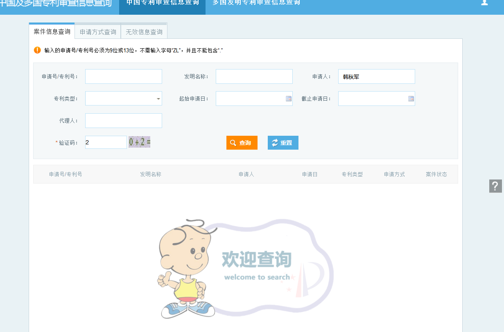Open 中国专利审查信息查询 in top navigation
This screenshot has width=504, height=332.
pos(163,3)
